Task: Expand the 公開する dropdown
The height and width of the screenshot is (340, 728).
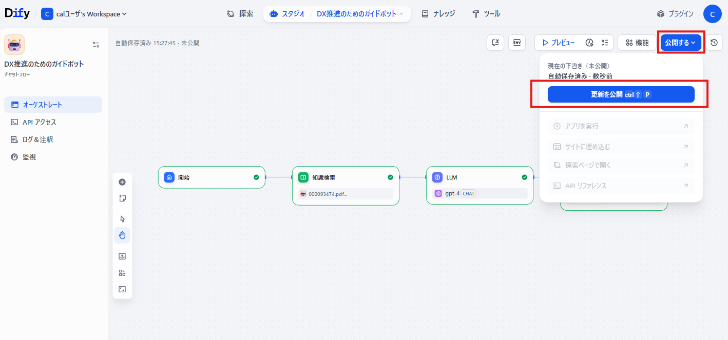Action: point(680,43)
